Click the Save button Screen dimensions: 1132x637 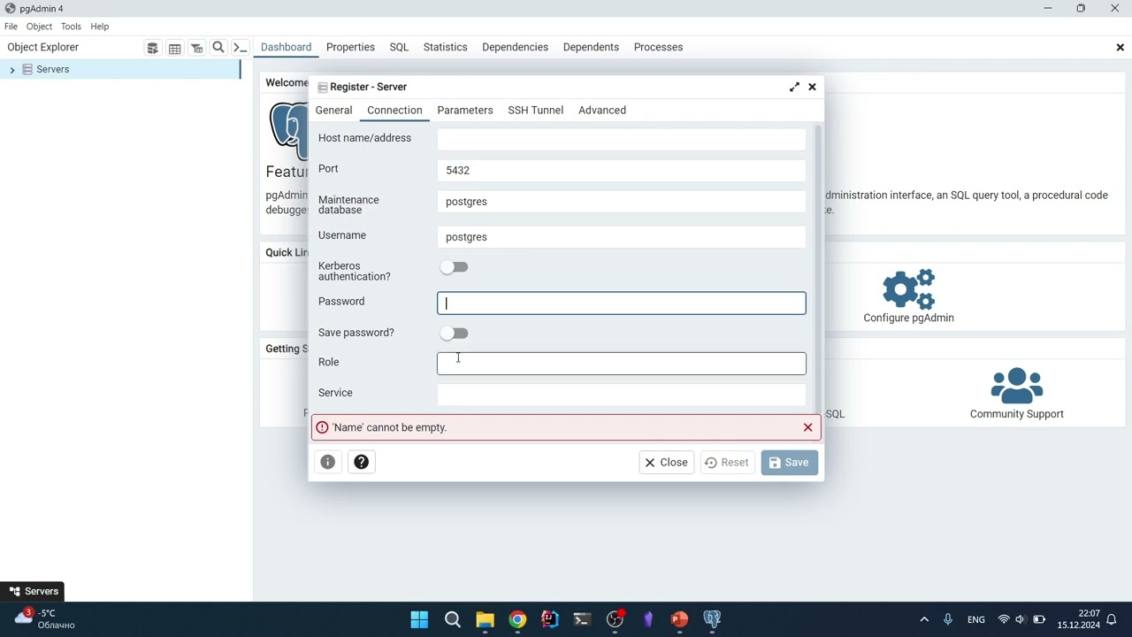pyautogui.click(x=790, y=463)
